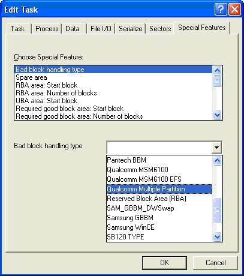The image size is (244, 276).
Task: Confirm with the OK button
Action: [x=164, y=263]
